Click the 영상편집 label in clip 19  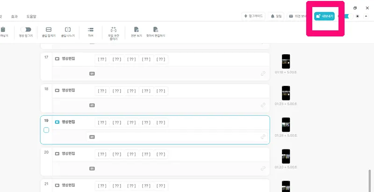(68, 122)
